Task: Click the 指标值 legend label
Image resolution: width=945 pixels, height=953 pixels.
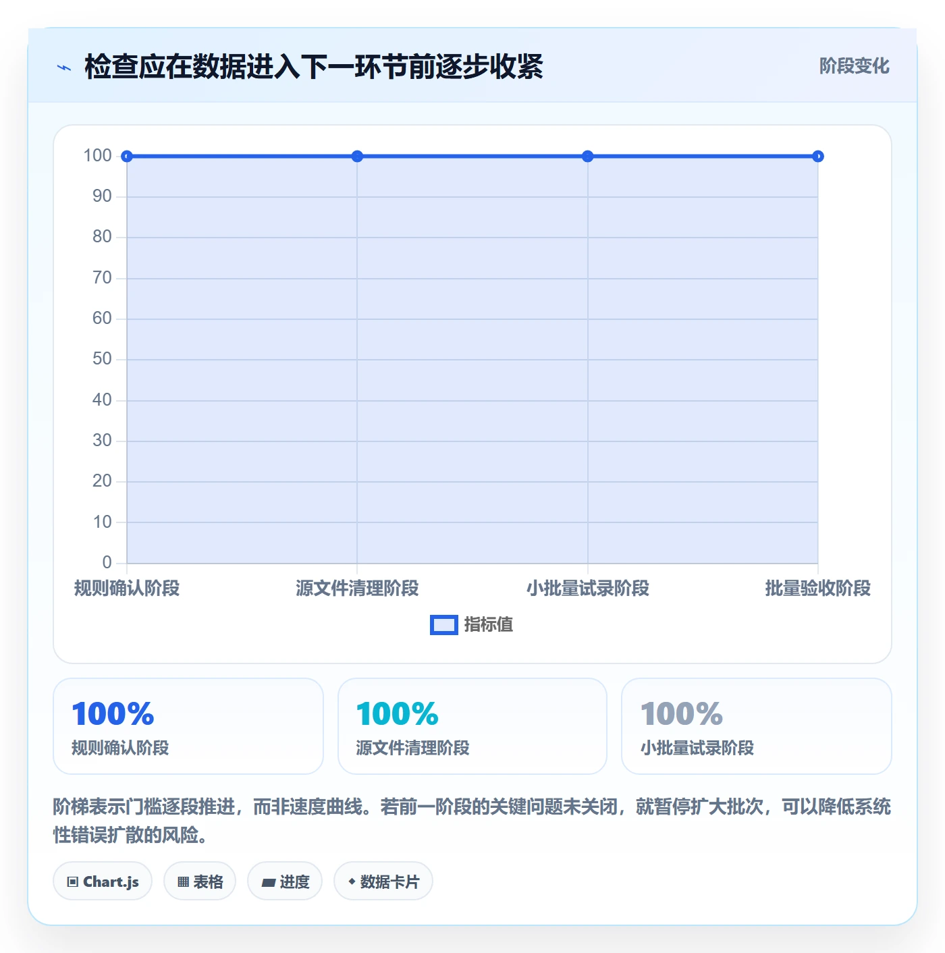Action: pyautogui.click(x=489, y=625)
